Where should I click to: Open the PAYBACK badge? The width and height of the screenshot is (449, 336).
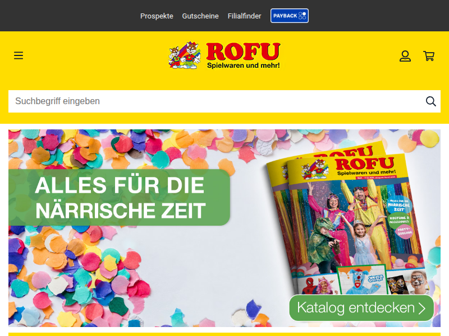click(289, 16)
